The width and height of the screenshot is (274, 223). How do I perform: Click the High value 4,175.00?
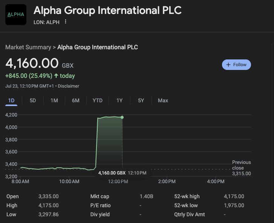click(x=49, y=205)
